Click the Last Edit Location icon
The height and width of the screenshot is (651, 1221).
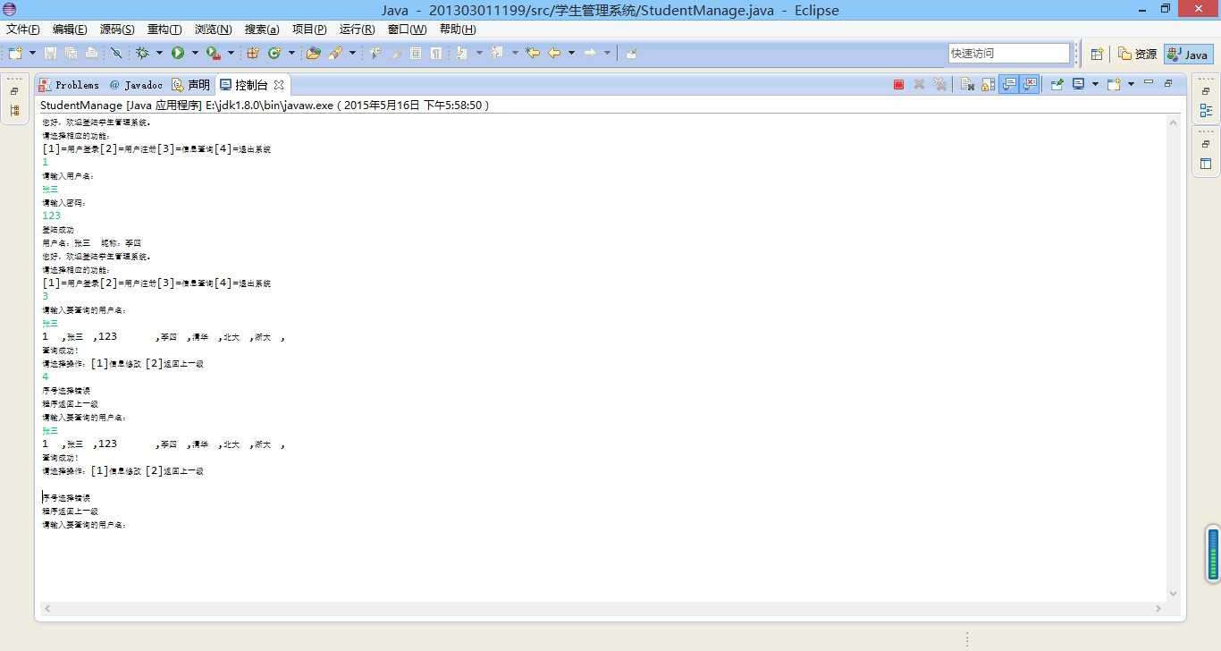533,54
